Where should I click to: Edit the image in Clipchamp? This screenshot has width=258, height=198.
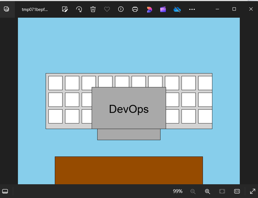pyautogui.click(x=163, y=9)
